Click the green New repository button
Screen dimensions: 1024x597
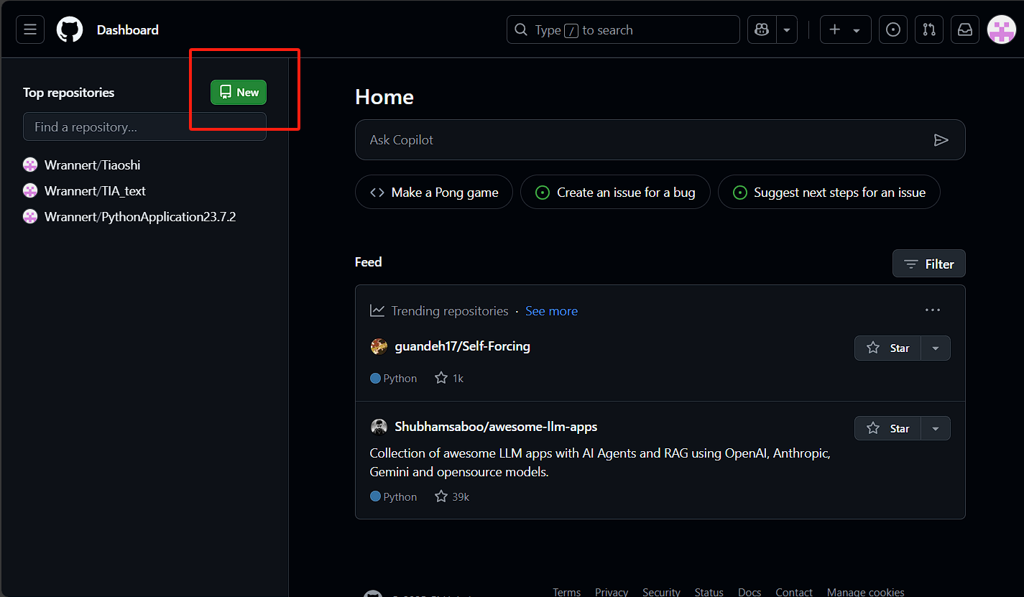click(238, 92)
